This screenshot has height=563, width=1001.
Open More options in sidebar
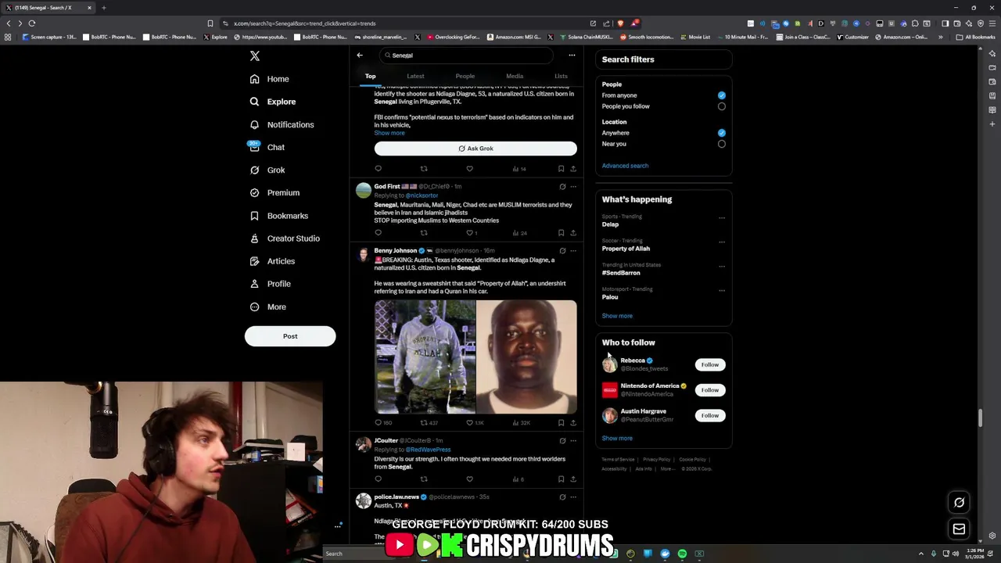pos(267,307)
